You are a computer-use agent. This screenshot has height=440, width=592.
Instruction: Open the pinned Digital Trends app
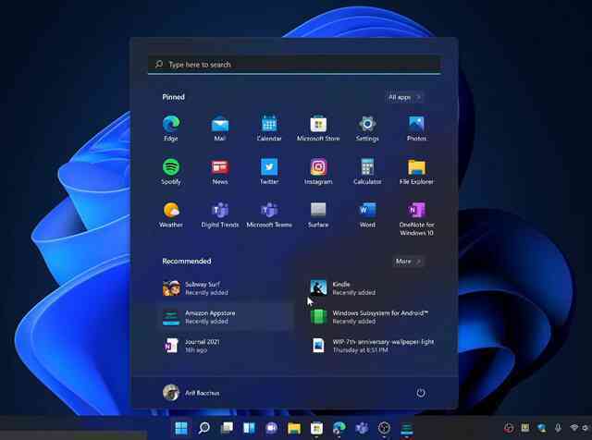(220, 215)
